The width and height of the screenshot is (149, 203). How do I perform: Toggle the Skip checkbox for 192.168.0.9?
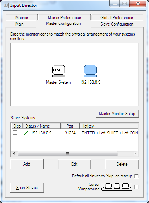pos(15,133)
